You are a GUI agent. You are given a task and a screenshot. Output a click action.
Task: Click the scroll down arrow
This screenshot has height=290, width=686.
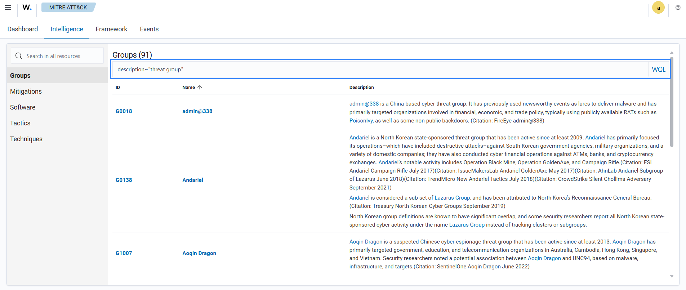click(672, 276)
